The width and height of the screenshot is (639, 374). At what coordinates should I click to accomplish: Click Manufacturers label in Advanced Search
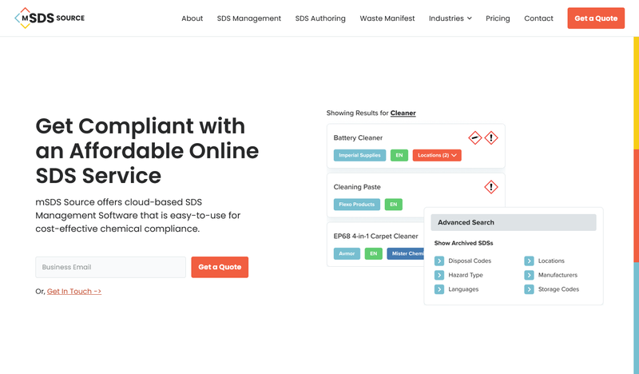click(x=558, y=275)
